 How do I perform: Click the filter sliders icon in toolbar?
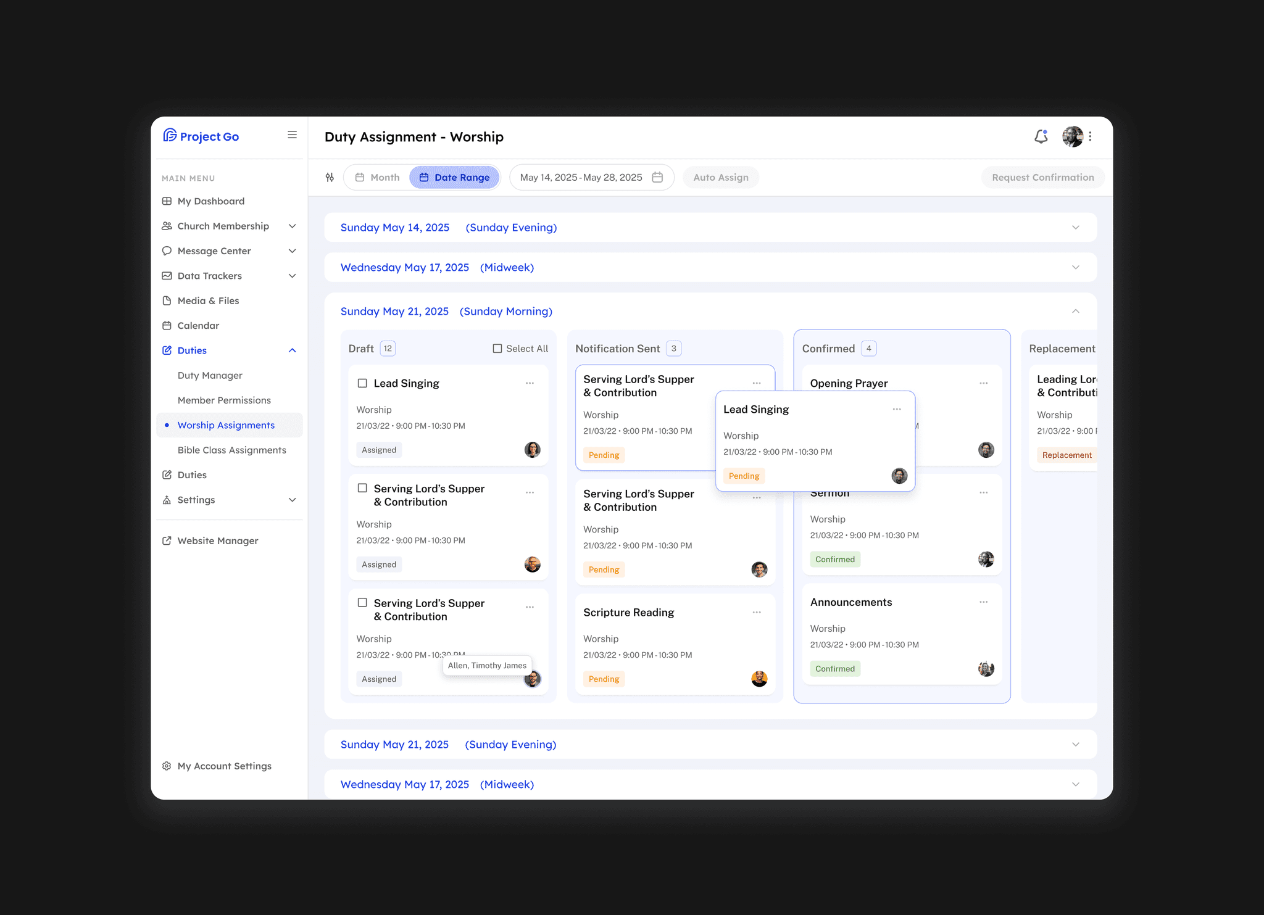point(330,178)
